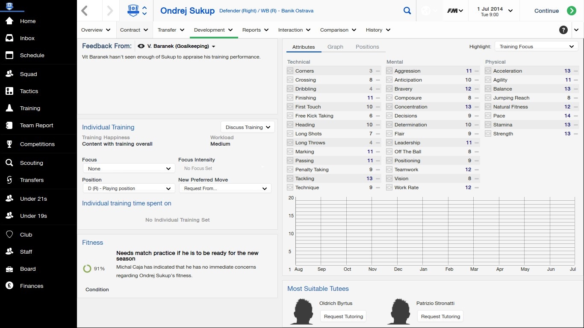
Task: Click the search magnifier icon
Action: [407, 11]
